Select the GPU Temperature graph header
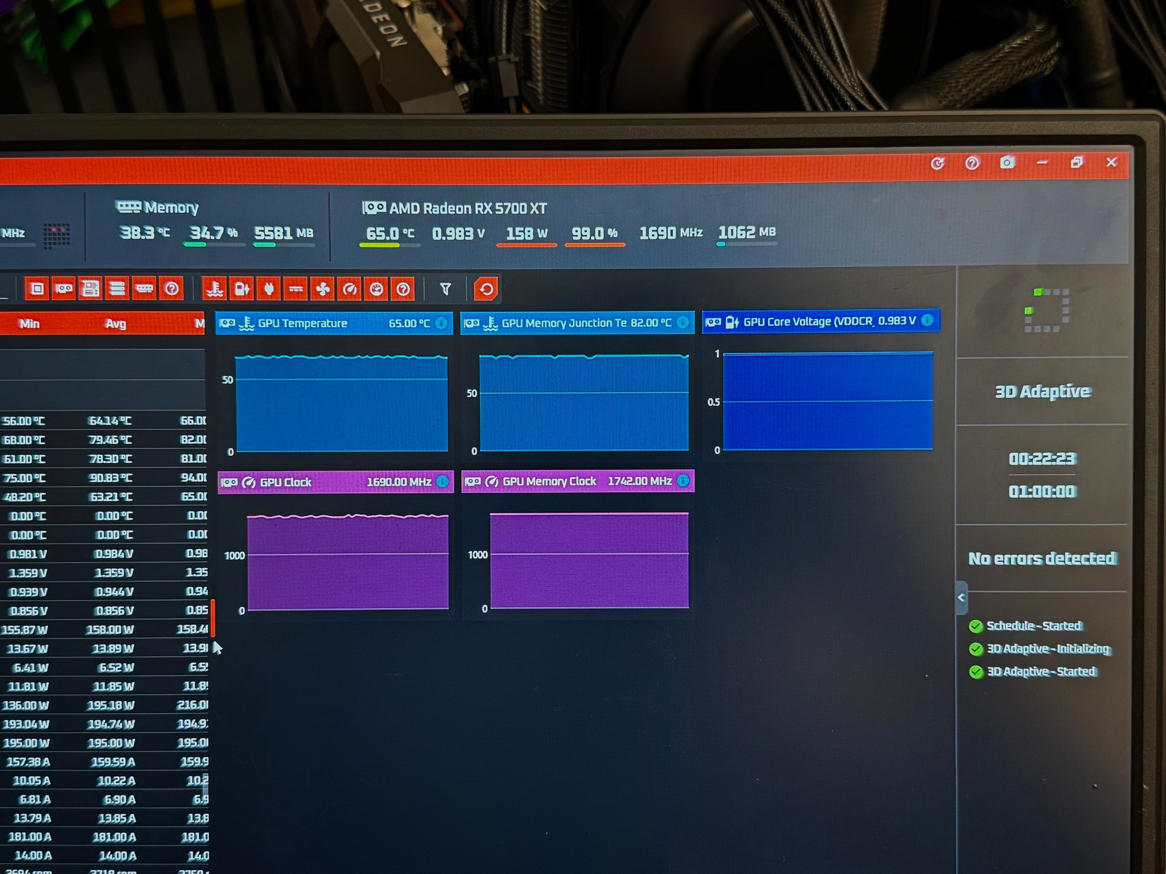Screen dimensions: 1166x874 tap(334, 323)
